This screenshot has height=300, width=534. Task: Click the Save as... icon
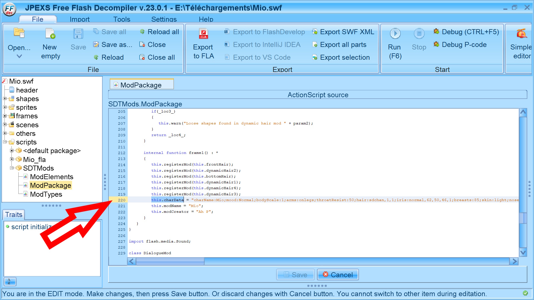click(x=96, y=44)
